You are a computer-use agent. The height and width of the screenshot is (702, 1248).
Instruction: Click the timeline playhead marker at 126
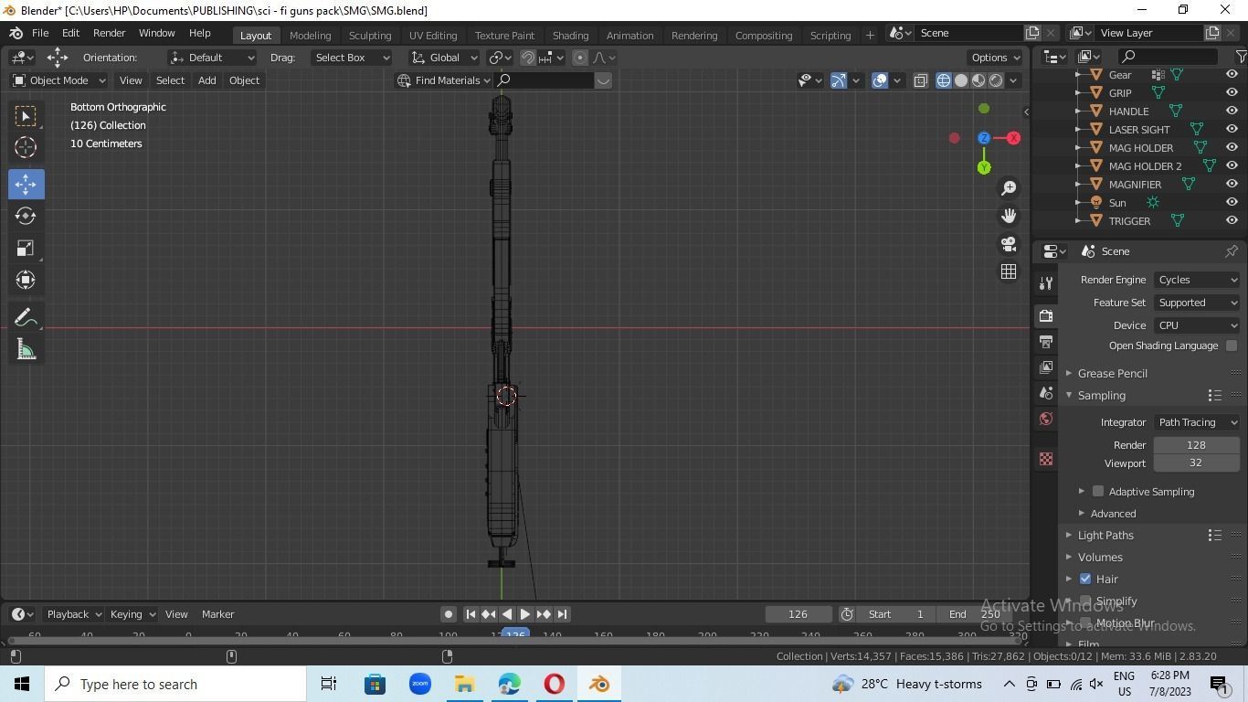pyautogui.click(x=516, y=634)
